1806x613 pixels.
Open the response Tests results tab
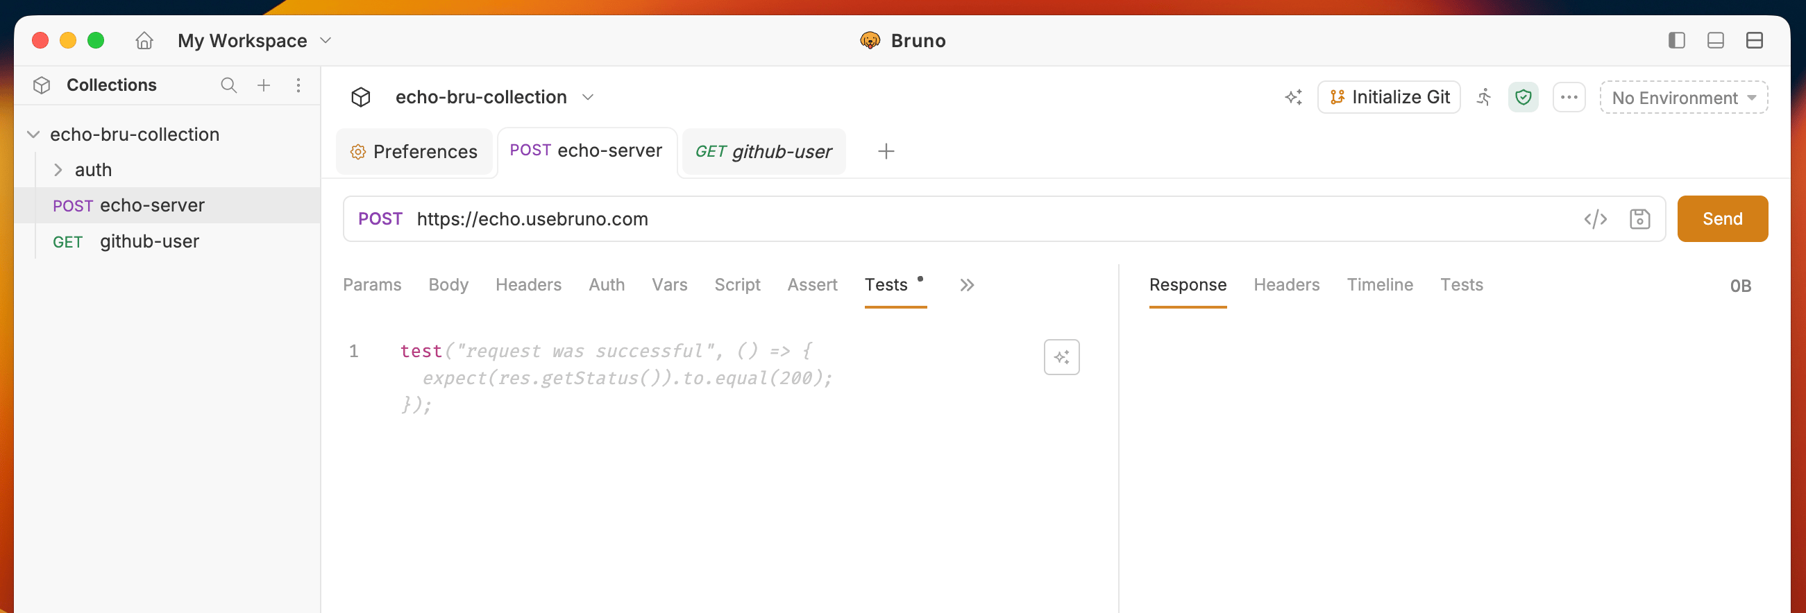pos(1462,285)
